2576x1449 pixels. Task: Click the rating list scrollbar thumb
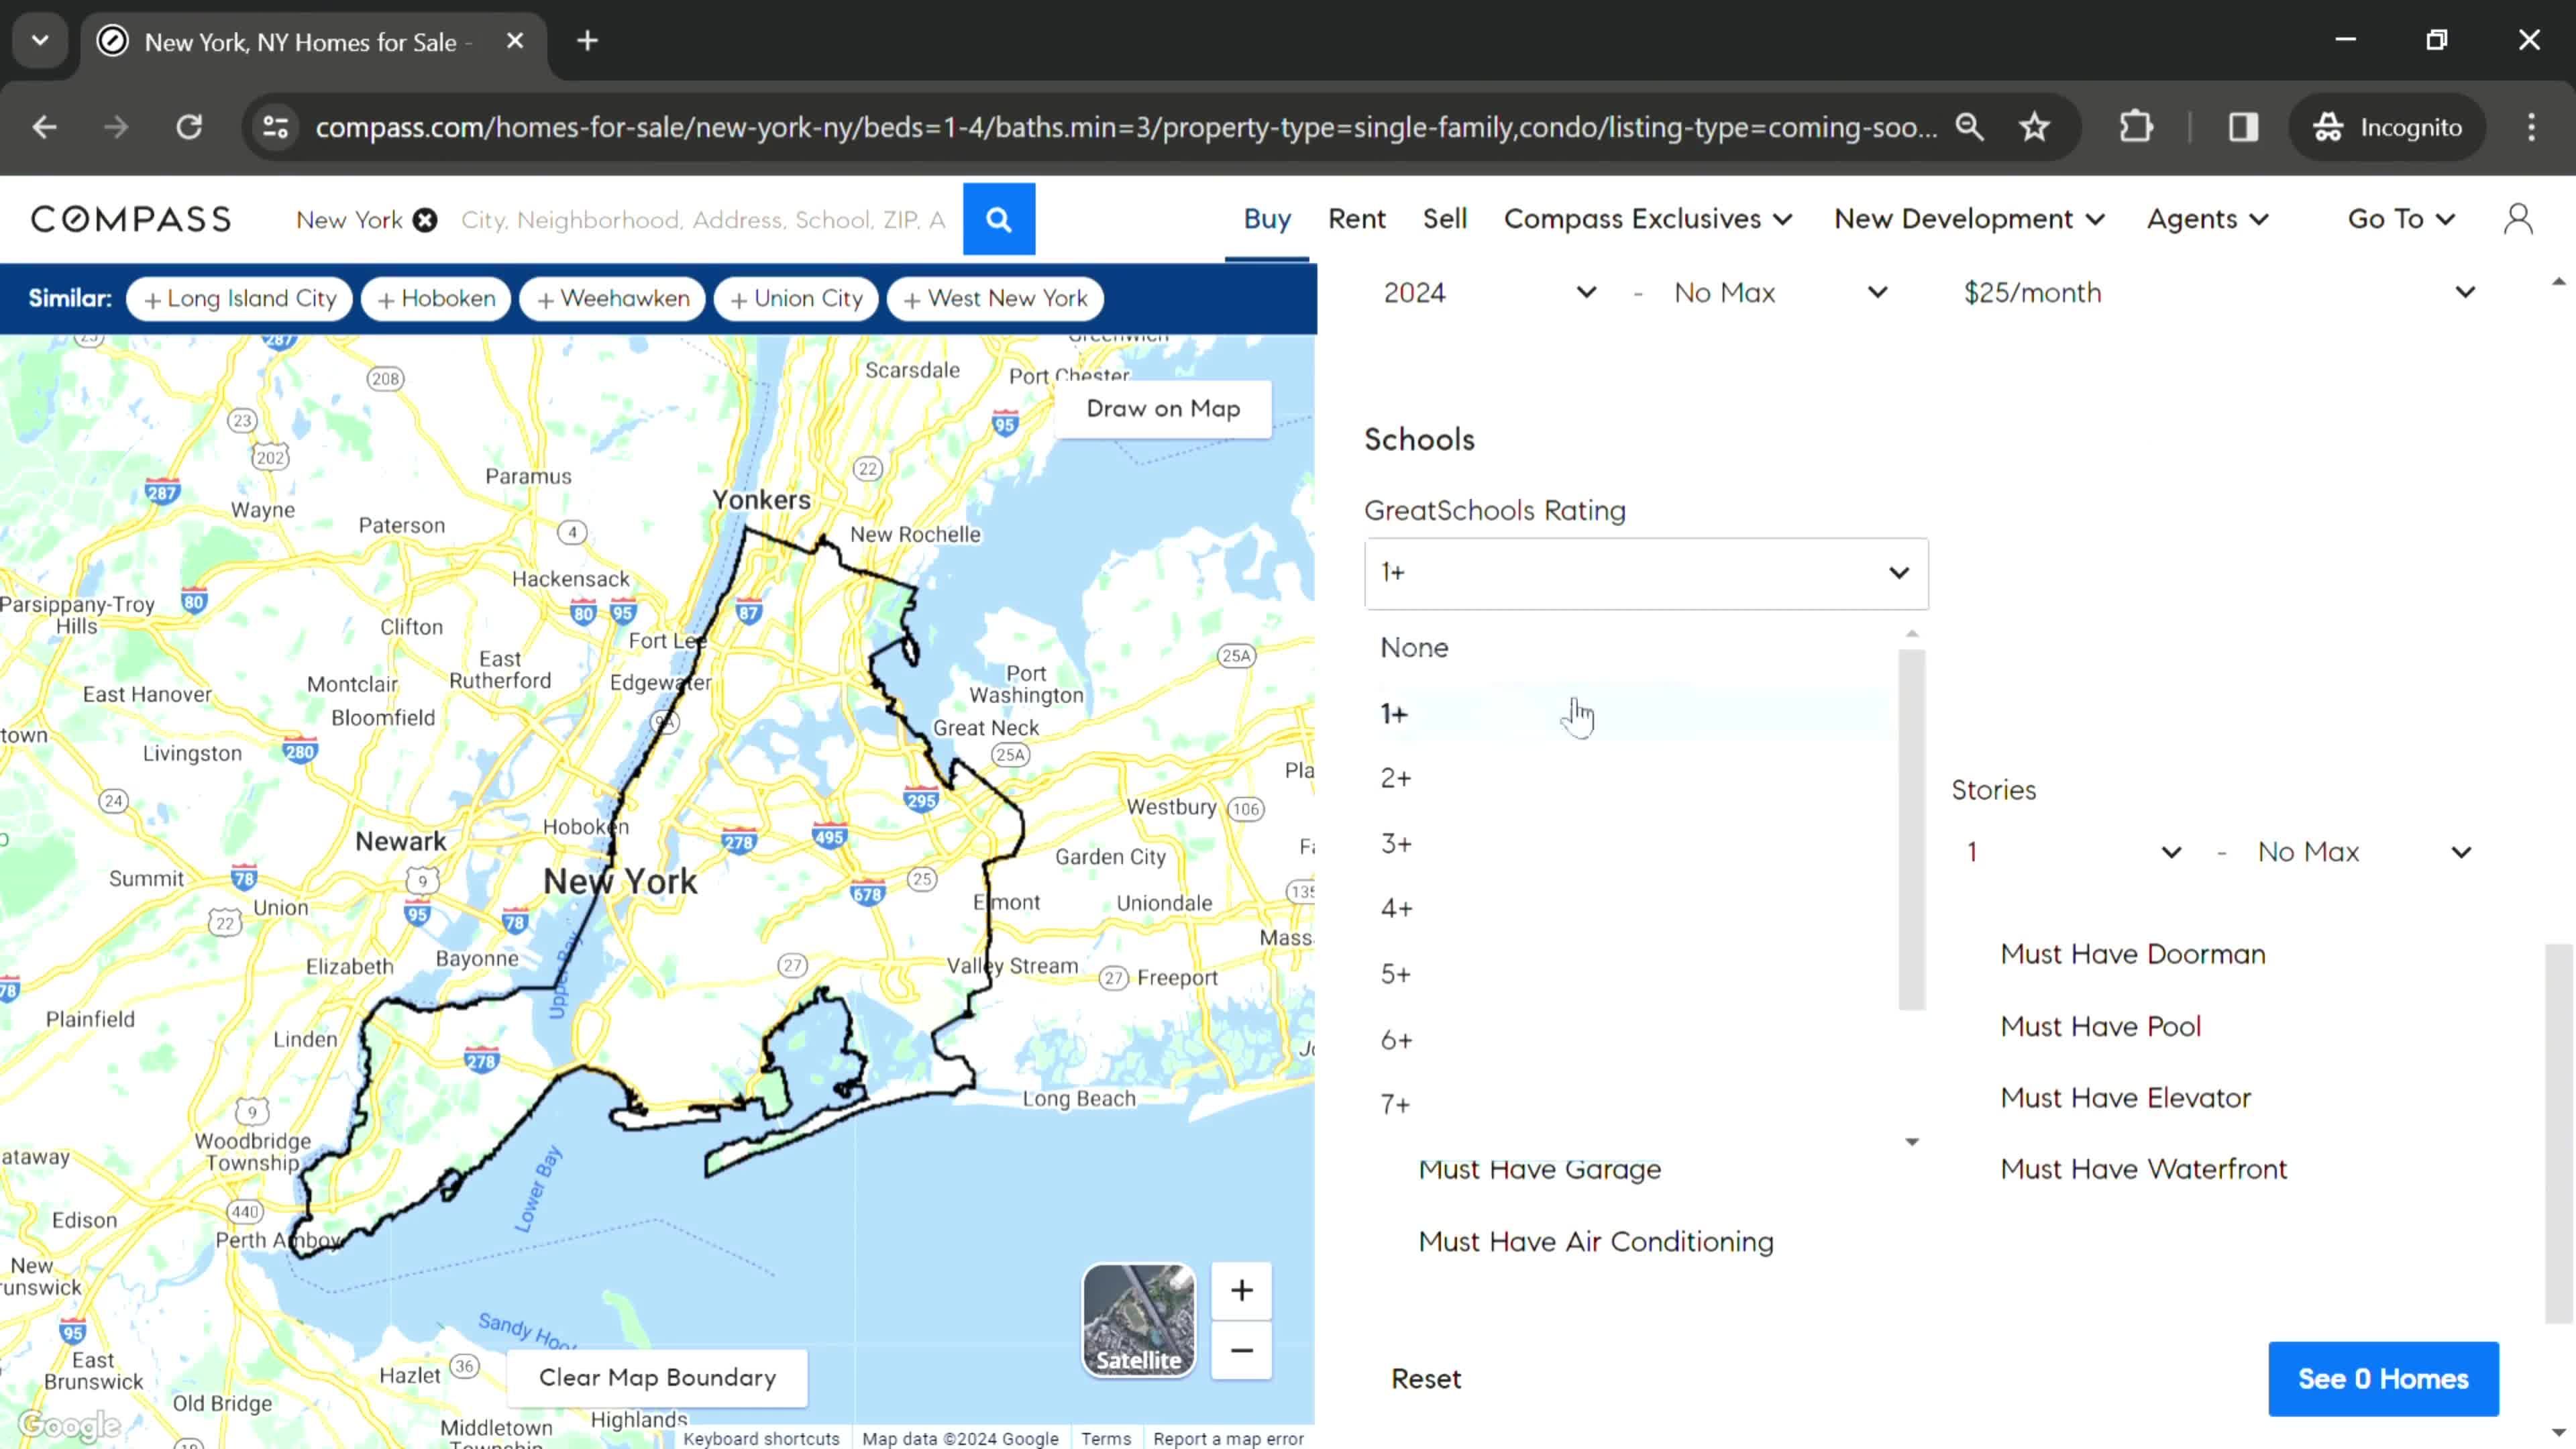[1911, 830]
